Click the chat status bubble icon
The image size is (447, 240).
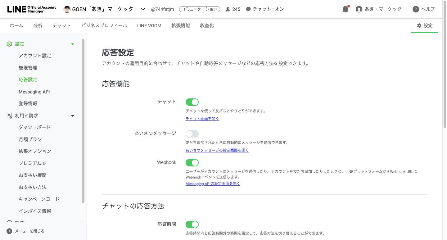[x=248, y=9]
